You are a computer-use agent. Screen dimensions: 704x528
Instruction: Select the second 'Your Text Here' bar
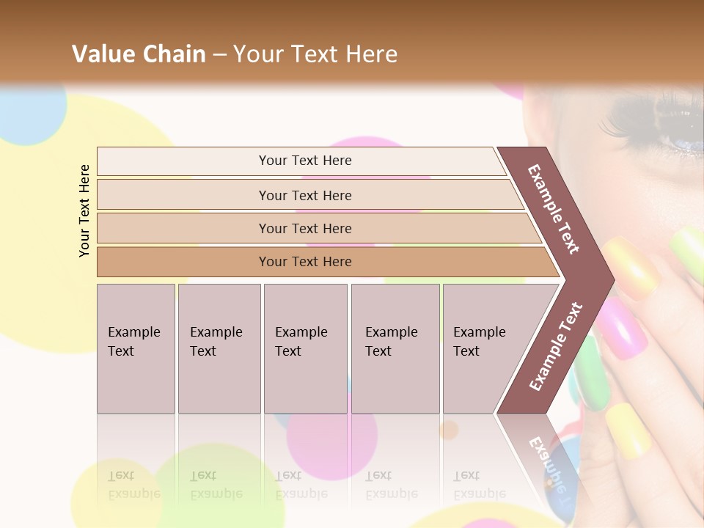coord(305,195)
